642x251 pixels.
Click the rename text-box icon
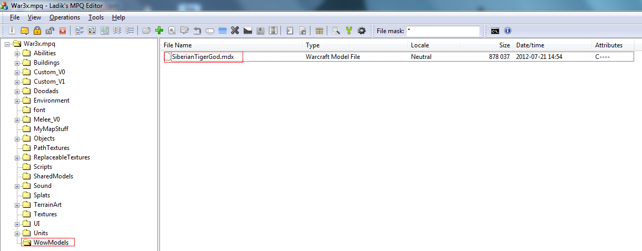pyautogui.click(x=209, y=31)
